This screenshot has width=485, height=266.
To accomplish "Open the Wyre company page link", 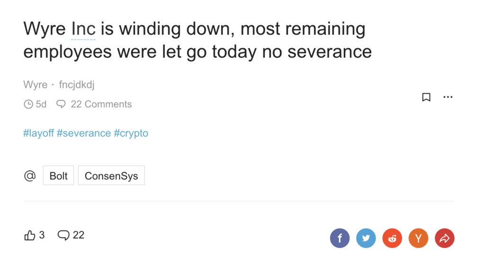I will click(35, 84).
